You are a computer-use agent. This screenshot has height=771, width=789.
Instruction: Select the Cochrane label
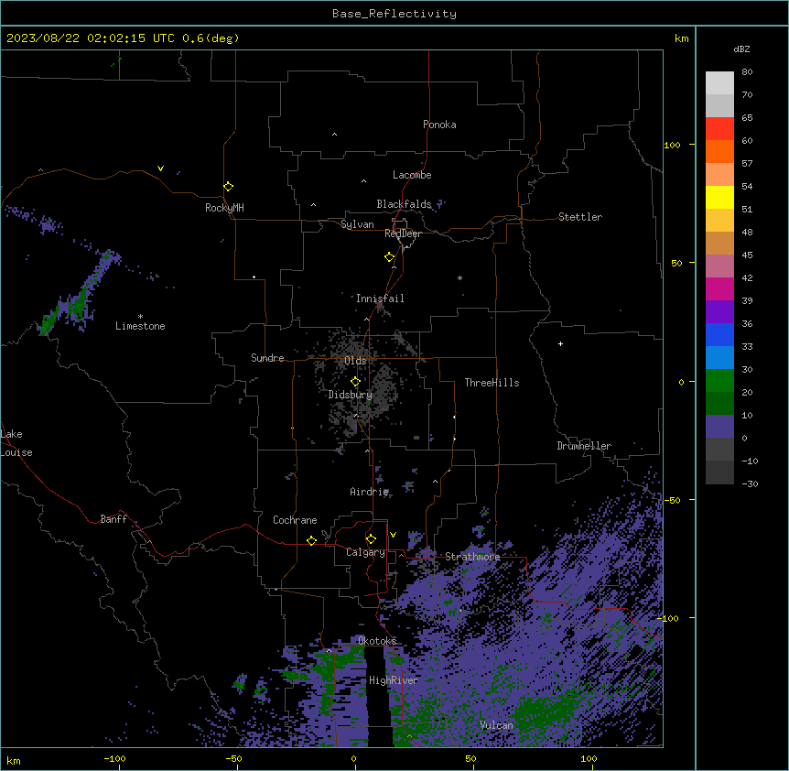tap(295, 520)
